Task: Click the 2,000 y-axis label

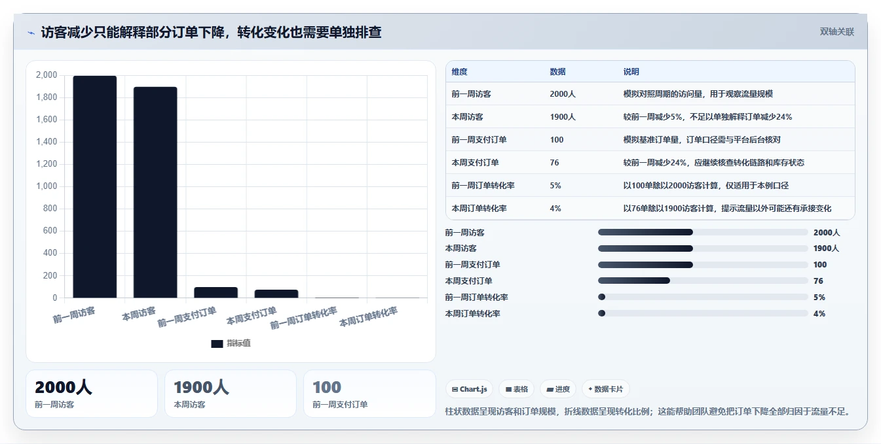Action: coord(47,75)
